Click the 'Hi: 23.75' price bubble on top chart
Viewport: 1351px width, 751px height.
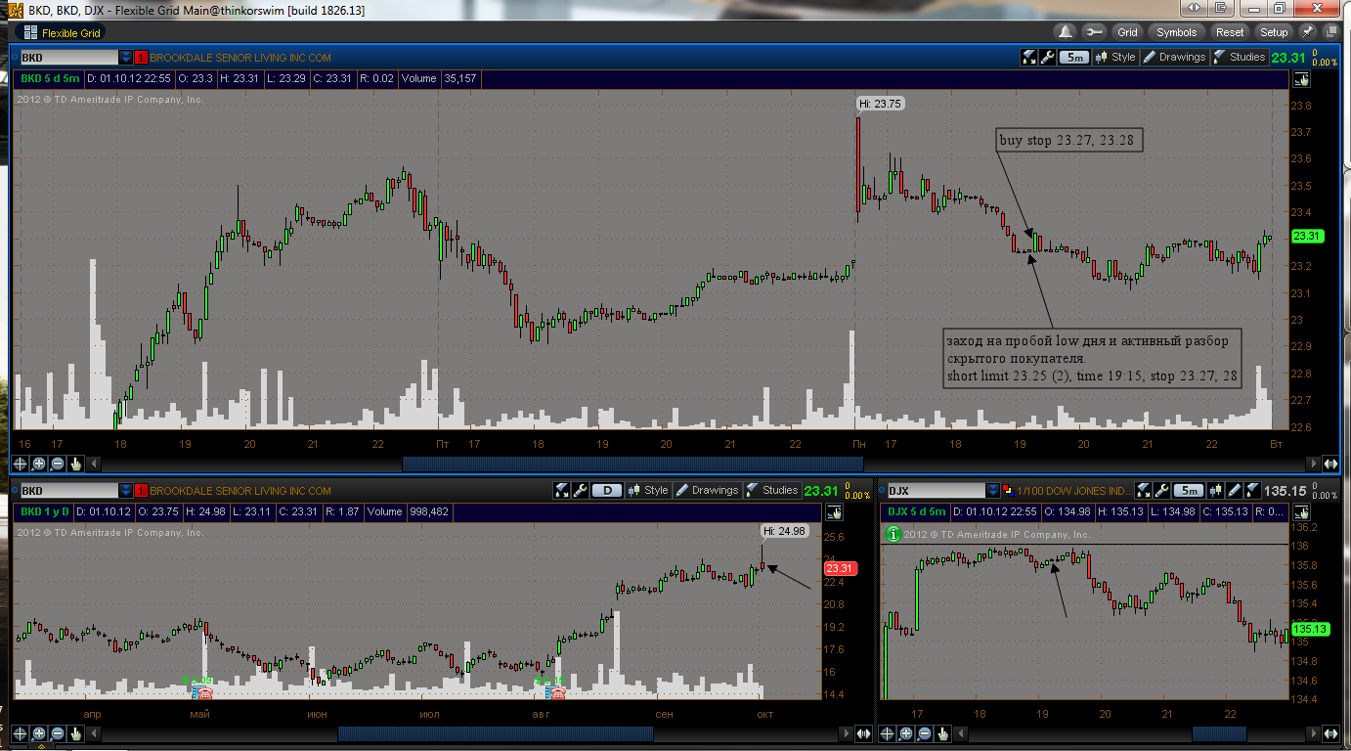880,103
